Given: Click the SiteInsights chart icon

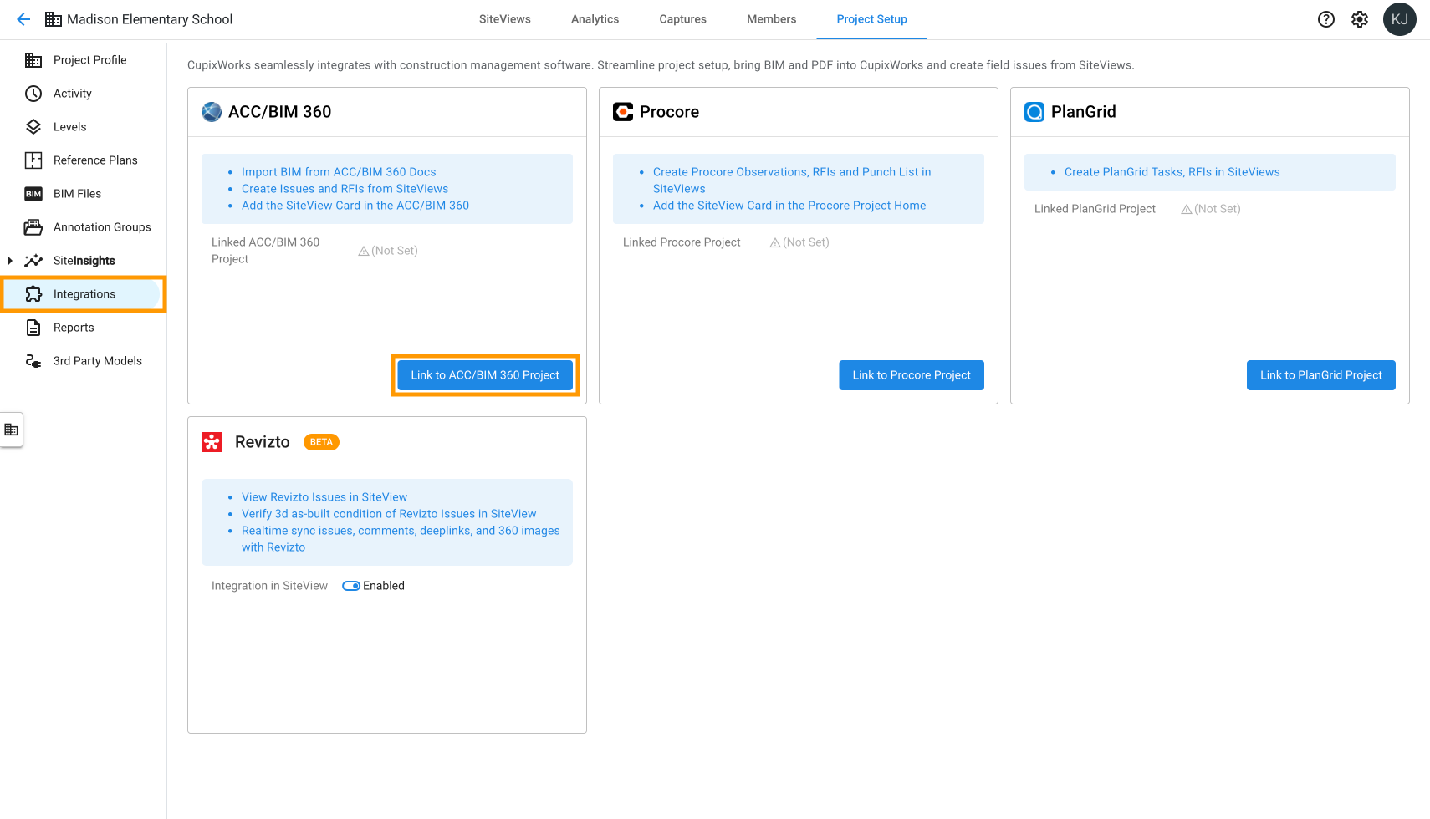Looking at the screenshot, I should coord(33,261).
